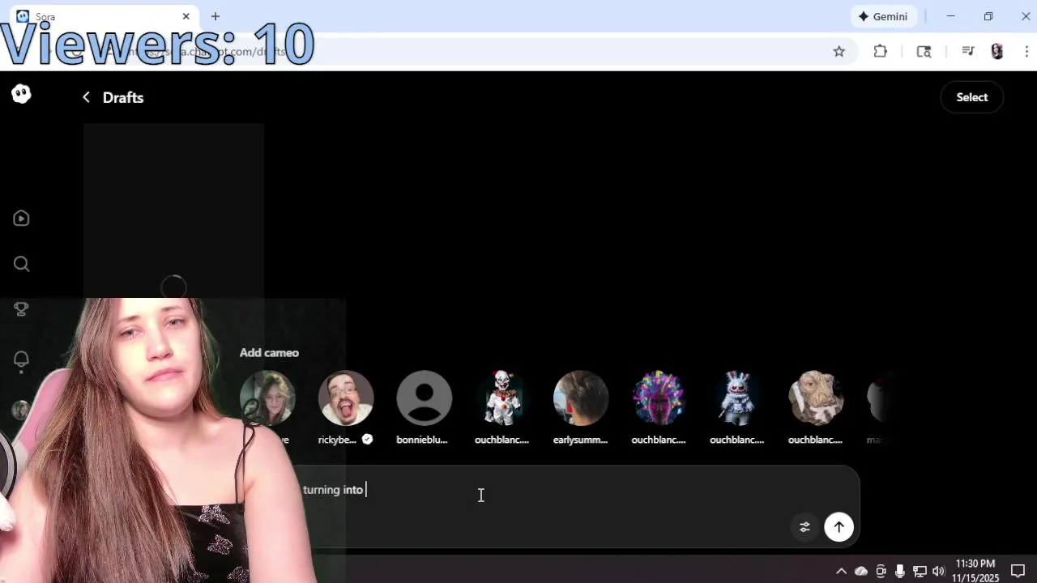The height and width of the screenshot is (583, 1037).
Task: Open notifications bell in sidebar
Action: pyautogui.click(x=21, y=359)
